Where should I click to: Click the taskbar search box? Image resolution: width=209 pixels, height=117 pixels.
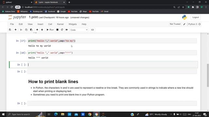pos(26,114)
